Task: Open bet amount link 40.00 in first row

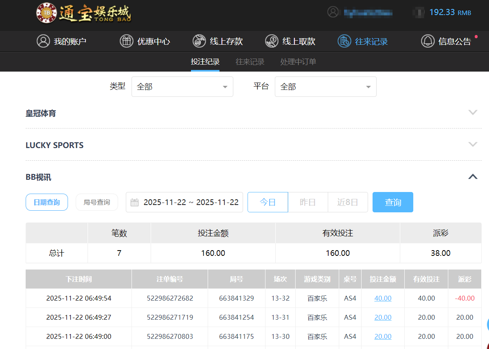Action: coord(382,298)
